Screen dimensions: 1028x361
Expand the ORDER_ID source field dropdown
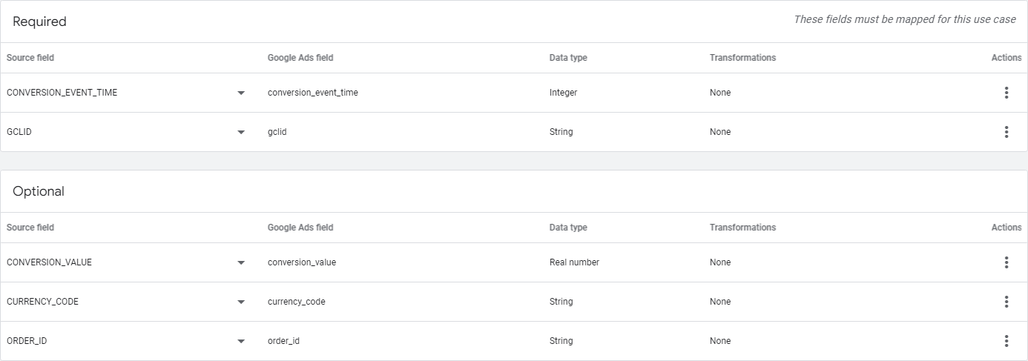click(x=241, y=342)
